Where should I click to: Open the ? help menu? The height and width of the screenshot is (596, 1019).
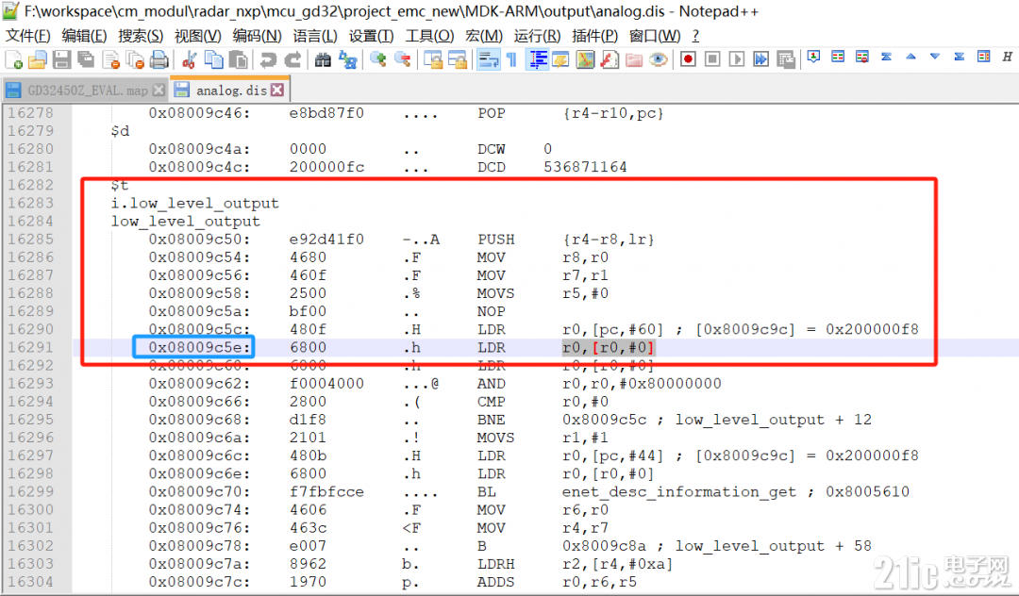point(695,36)
